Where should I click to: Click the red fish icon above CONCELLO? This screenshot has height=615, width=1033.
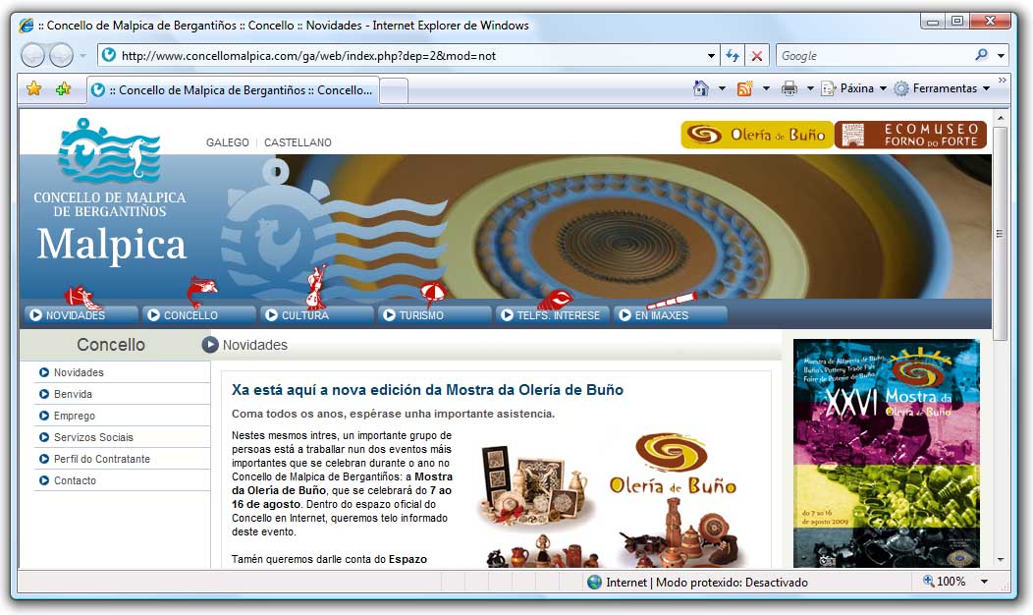(201, 290)
